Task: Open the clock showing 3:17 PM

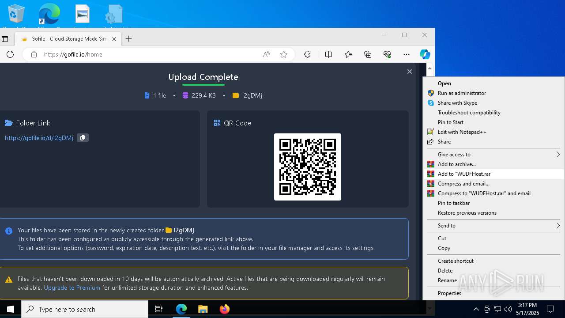Action: [527, 309]
